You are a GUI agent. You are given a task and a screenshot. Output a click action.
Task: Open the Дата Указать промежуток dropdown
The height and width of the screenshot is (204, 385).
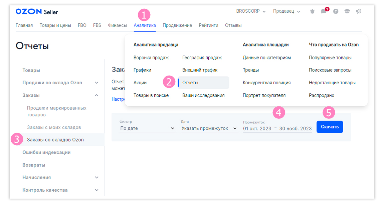[209, 128]
